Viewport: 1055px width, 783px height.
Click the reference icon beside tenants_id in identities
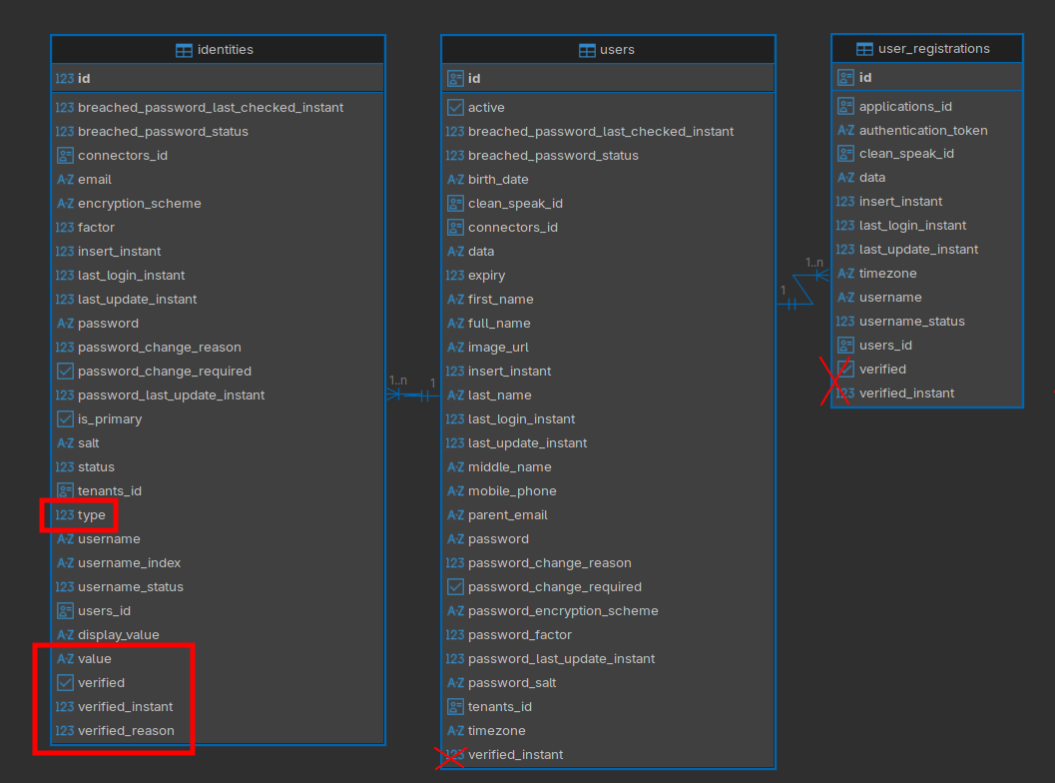tap(63, 490)
